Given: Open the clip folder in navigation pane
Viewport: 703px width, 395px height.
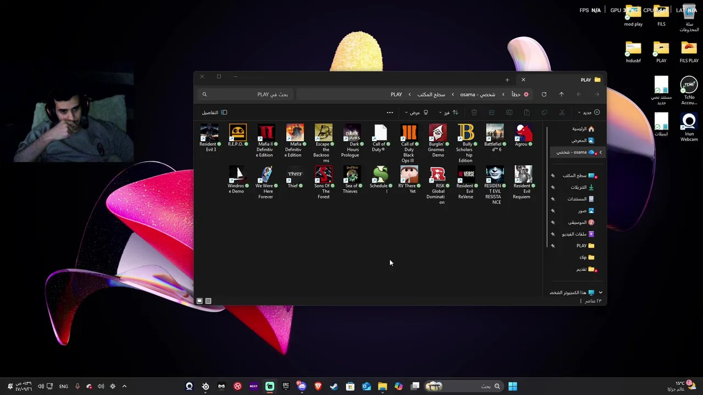Looking at the screenshot, I should pos(587,257).
